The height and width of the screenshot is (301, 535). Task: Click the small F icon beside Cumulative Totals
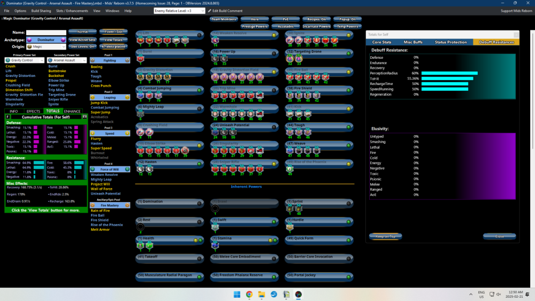7,117
